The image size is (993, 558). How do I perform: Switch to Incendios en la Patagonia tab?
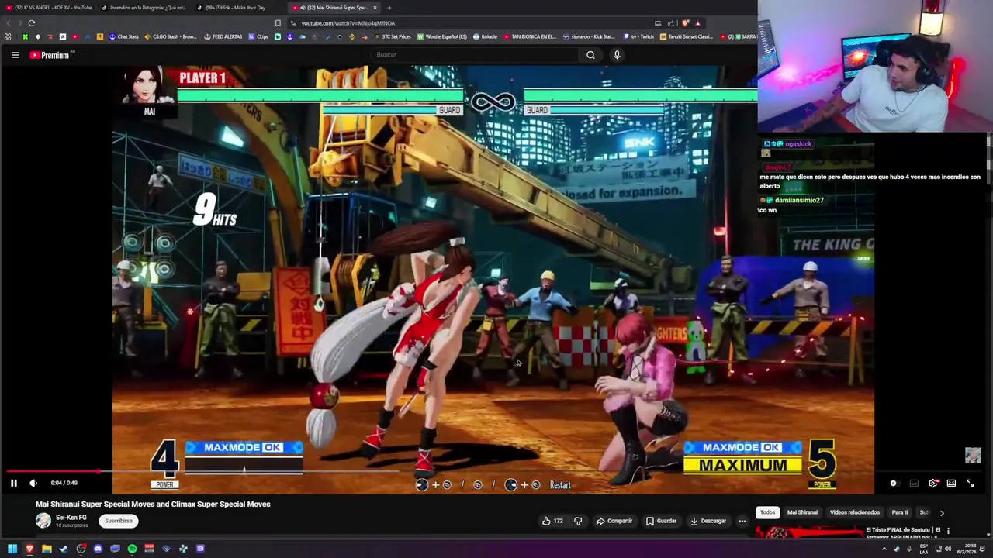[144, 8]
